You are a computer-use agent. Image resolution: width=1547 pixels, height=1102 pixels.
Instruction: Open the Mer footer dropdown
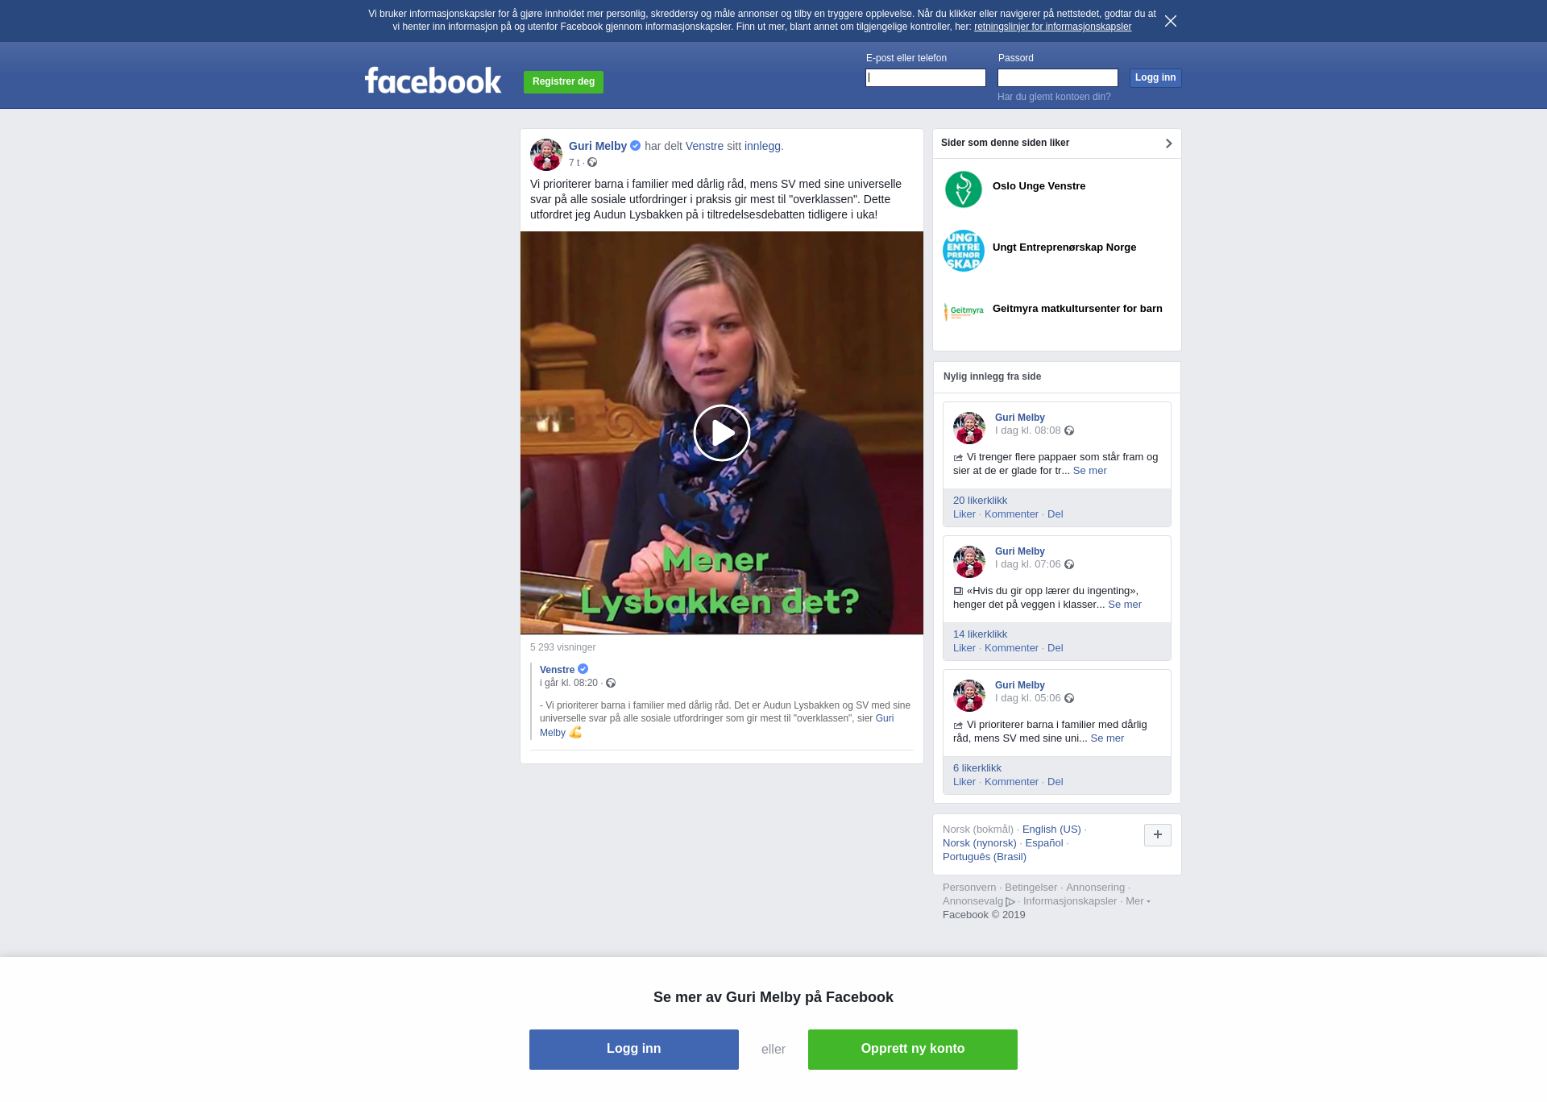tap(1138, 901)
